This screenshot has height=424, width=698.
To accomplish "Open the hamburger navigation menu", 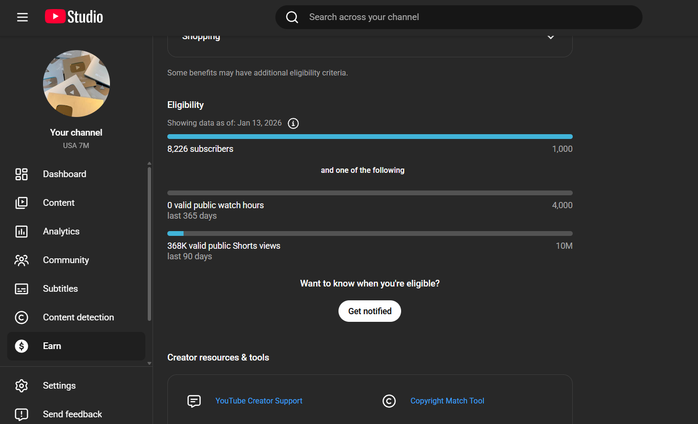I will pos(22,17).
